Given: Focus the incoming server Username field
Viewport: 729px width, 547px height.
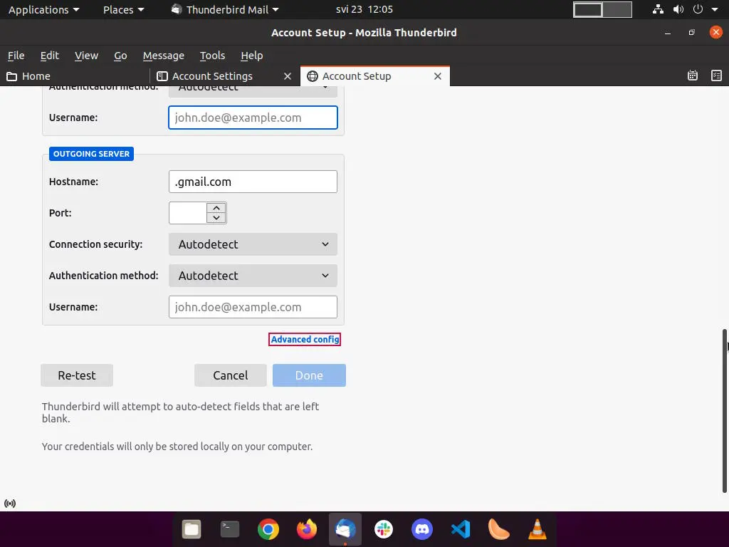Looking at the screenshot, I should pyautogui.click(x=253, y=118).
